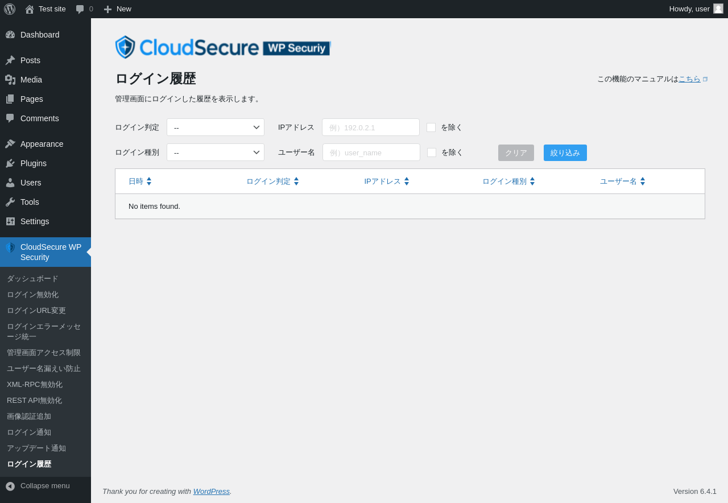Image resolution: width=728 pixels, height=503 pixels.
Task: Click the Pages icon in sidebar
Action: [10, 99]
